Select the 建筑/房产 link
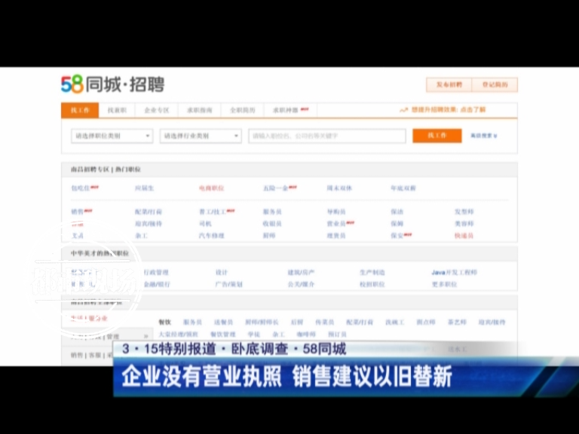 (x=301, y=272)
